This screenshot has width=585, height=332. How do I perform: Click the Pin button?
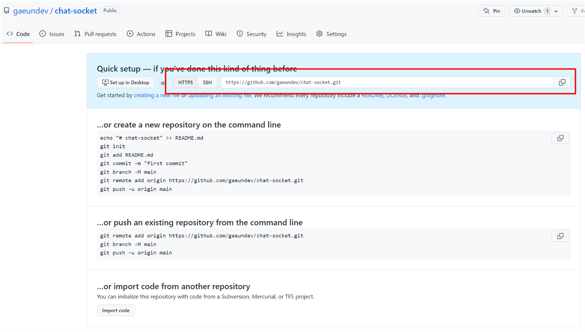[x=492, y=11]
